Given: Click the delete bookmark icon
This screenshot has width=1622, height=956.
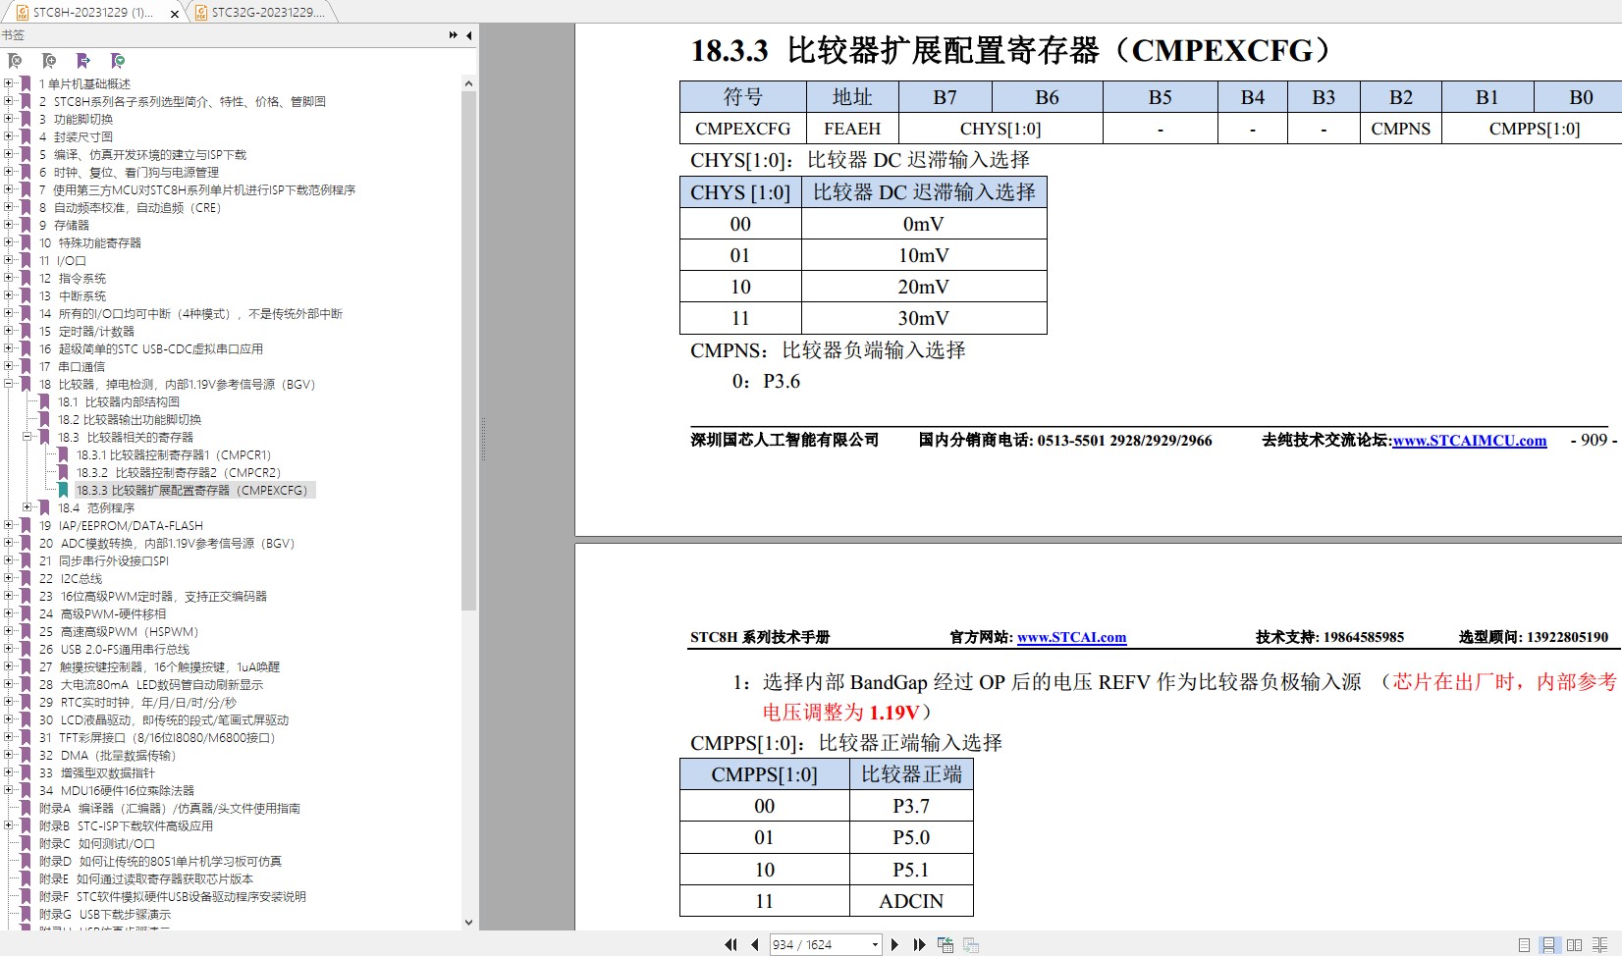Looking at the screenshot, I should pos(16,61).
